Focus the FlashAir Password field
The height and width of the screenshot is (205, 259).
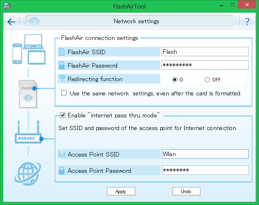tap(205, 65)
